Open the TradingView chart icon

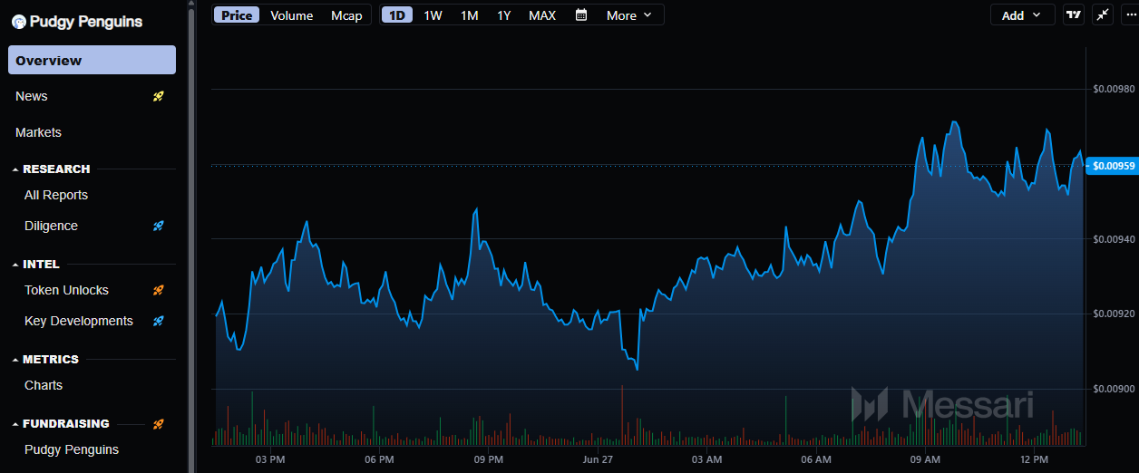[1074, 14]
